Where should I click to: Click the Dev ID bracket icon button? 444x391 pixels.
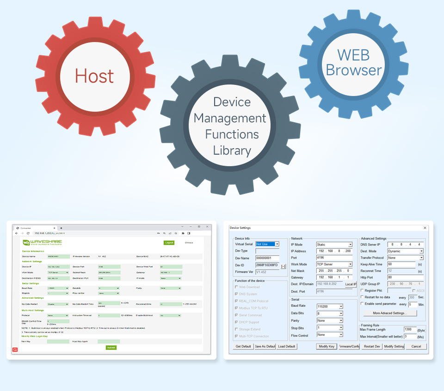coord(283,266)
